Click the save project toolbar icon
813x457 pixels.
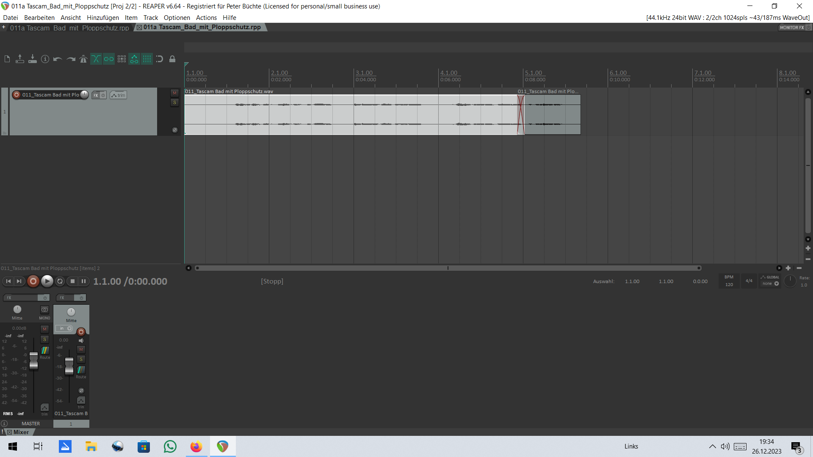pyautogui.click(x=33, y=59)
